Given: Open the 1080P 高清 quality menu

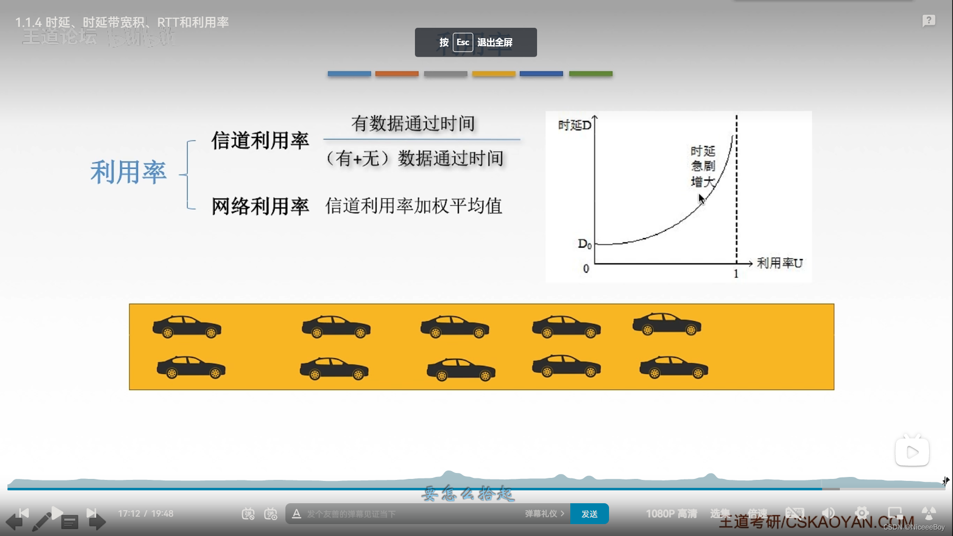Looking at the screenshot, I should click(671, 514).
